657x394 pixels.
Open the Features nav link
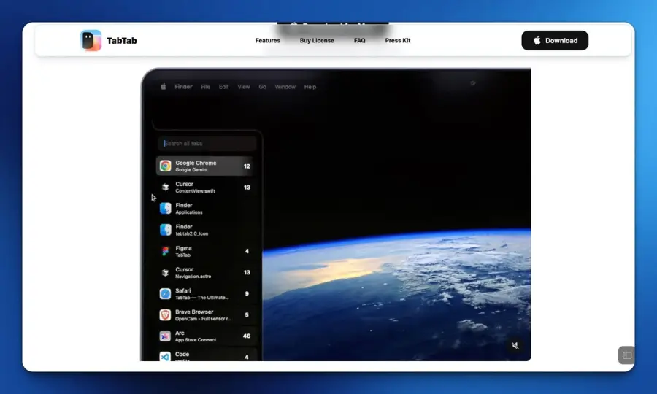tap(267, 41)
